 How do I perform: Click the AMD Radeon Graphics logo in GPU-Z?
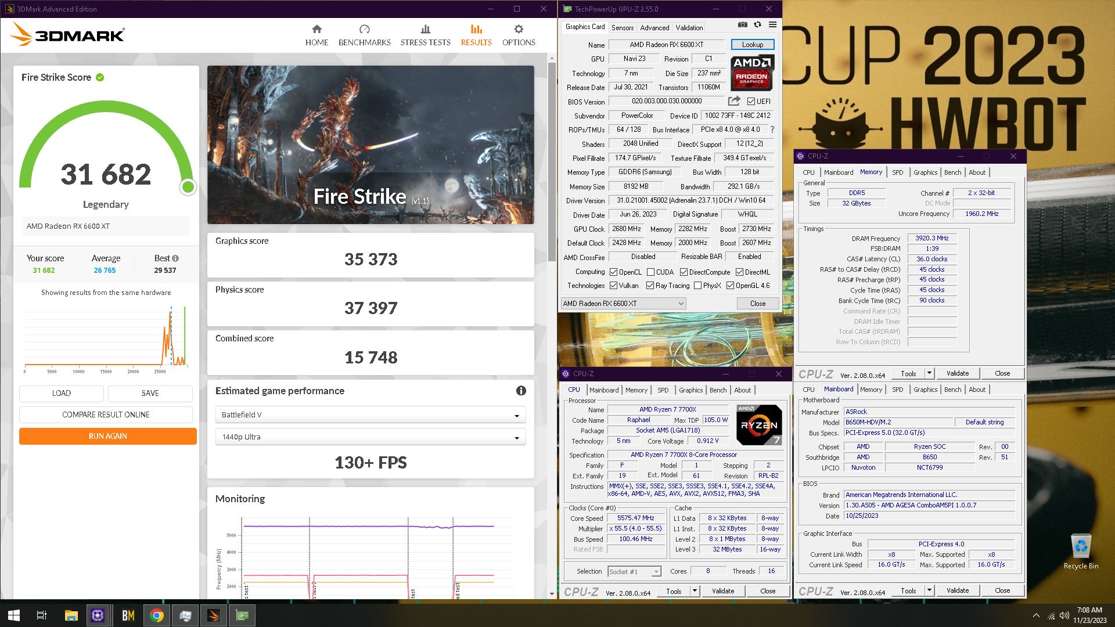pyautogui.click(x=752, y=73)
